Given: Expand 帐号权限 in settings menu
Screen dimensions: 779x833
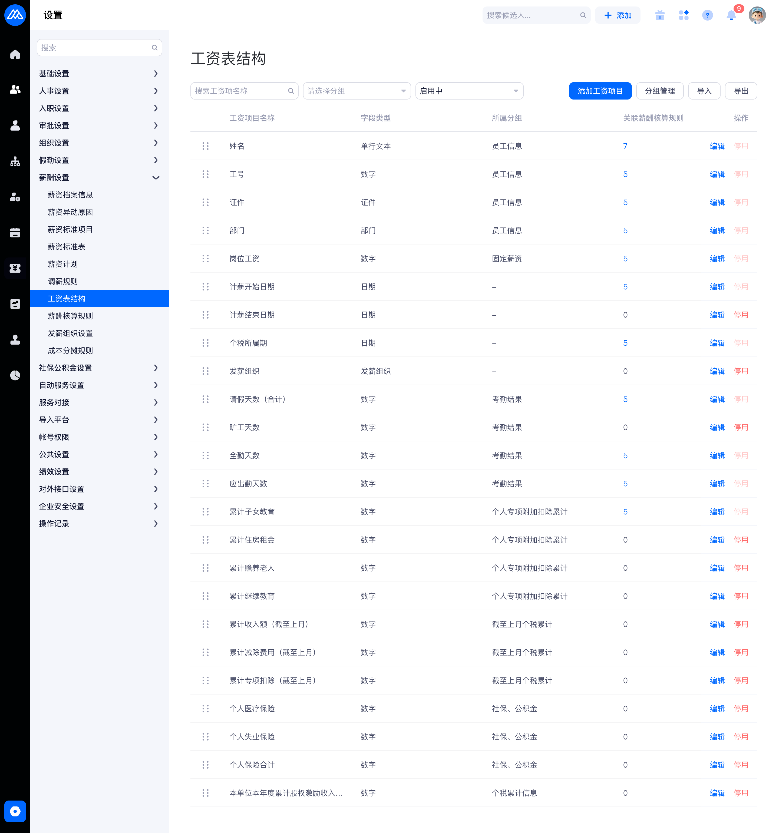Looking at the screenshot, I should pos(99,437).
